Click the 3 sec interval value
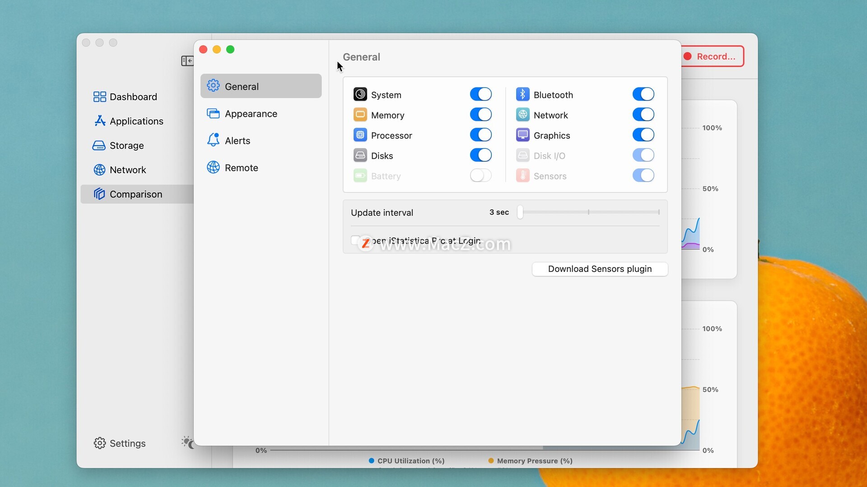This screenshot has height=487, width=867. (x=499, y=212)
